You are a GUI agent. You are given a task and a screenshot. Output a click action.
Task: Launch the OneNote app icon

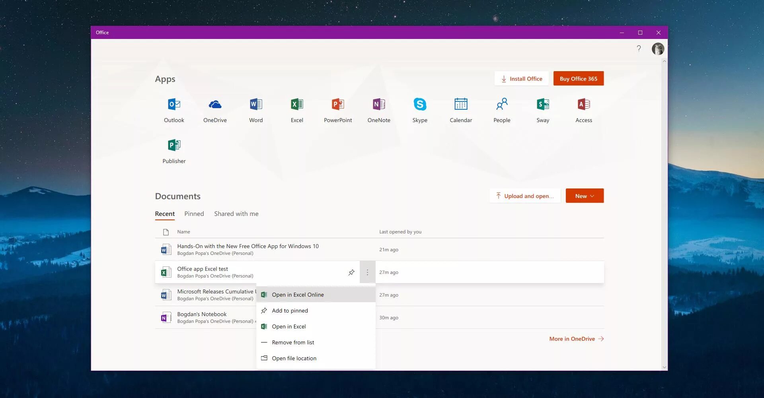(x=379, y=105)
